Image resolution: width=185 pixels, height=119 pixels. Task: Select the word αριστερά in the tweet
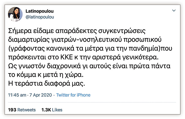pos(106,58)
